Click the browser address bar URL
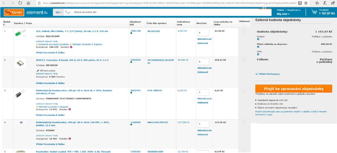Image resolution: width=337 pixels, height=153 pixels. pyautogui.click(x=169, y=3)
